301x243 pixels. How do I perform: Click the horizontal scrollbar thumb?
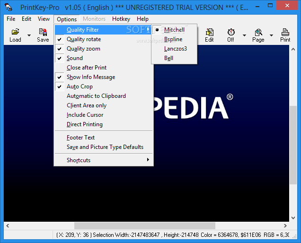tap(145, 226)
